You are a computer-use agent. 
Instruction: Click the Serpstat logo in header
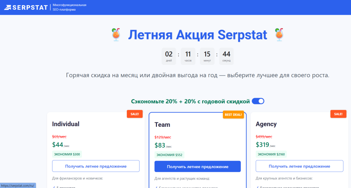tap(26, 8)
